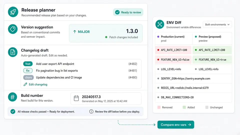This screenshot has height=135, width=240.
Task: Click the up arrow next to MAJOR
Action: (x=74, y=32)
